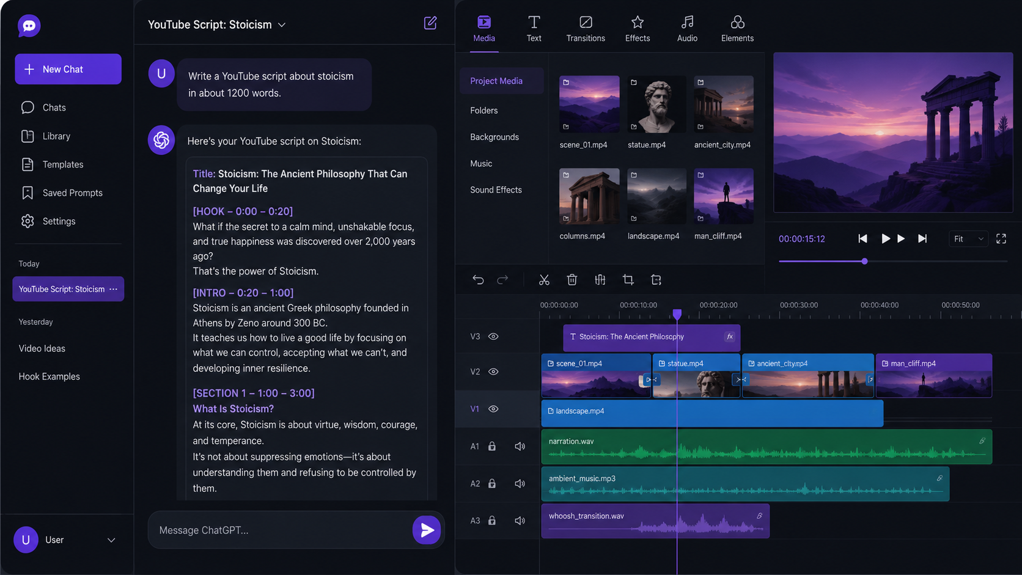Skip to previous clip in preview
Viewport: 1022px width, 575px height.
[x=862, y=239]
